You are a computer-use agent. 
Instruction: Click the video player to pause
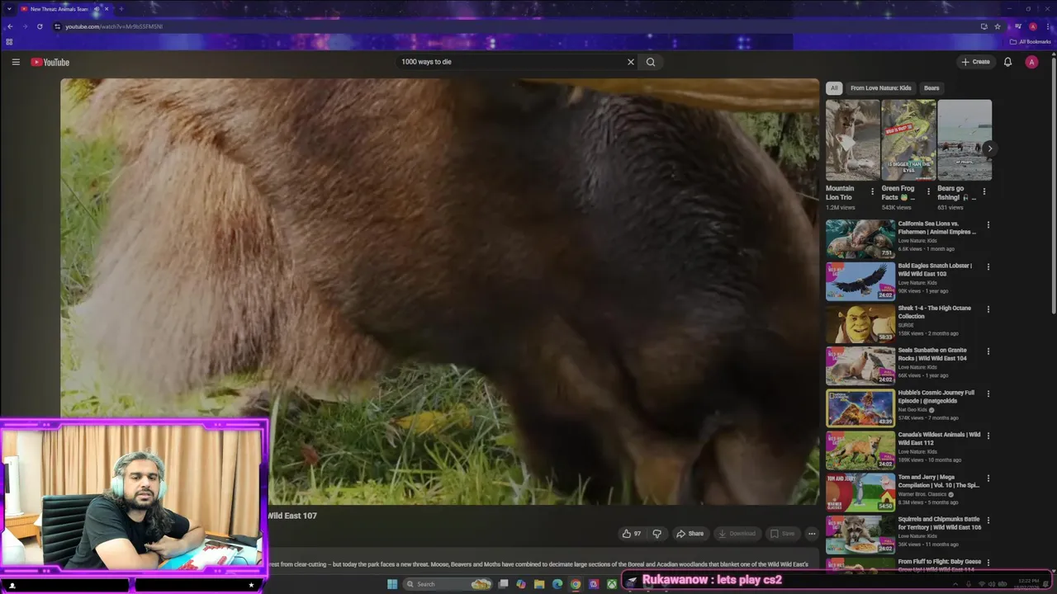coord(439,291)
